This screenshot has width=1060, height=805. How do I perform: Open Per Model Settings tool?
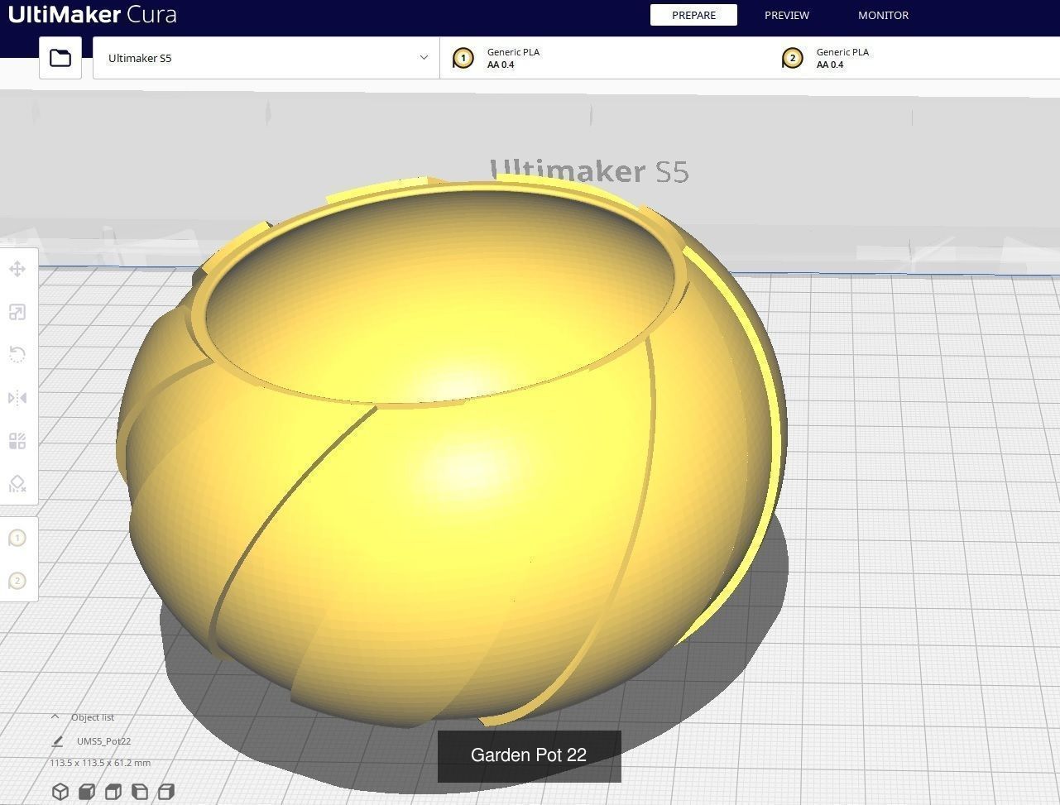click(17, 441)
